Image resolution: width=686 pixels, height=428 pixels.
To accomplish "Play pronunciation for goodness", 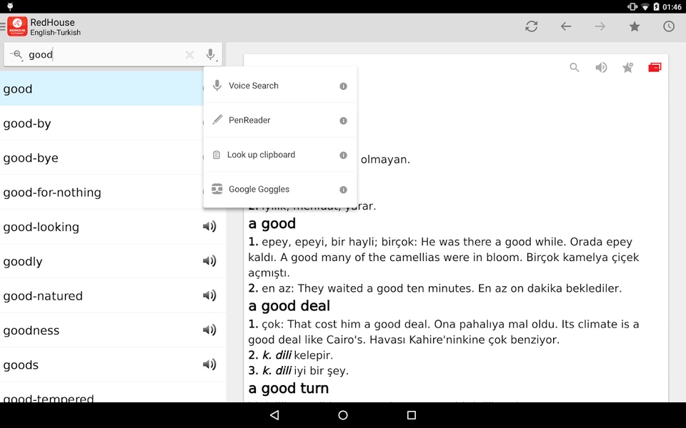I will 209,330.
